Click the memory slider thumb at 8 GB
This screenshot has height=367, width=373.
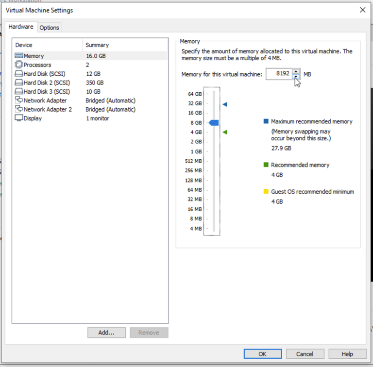[214, 123]
